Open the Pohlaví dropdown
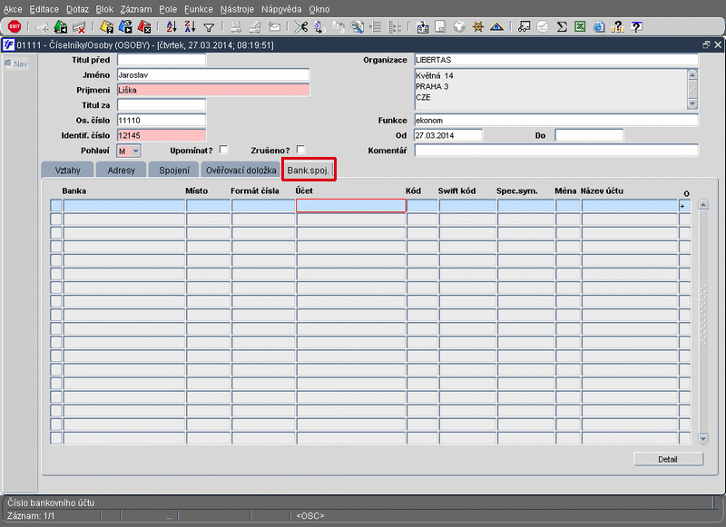 tap(135, 151)
